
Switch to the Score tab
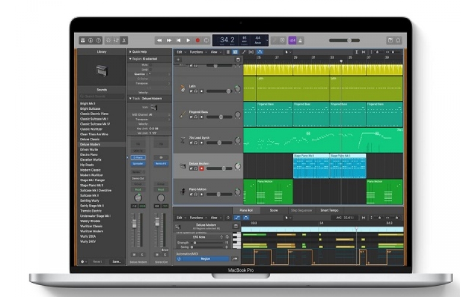tap(274, 210)
